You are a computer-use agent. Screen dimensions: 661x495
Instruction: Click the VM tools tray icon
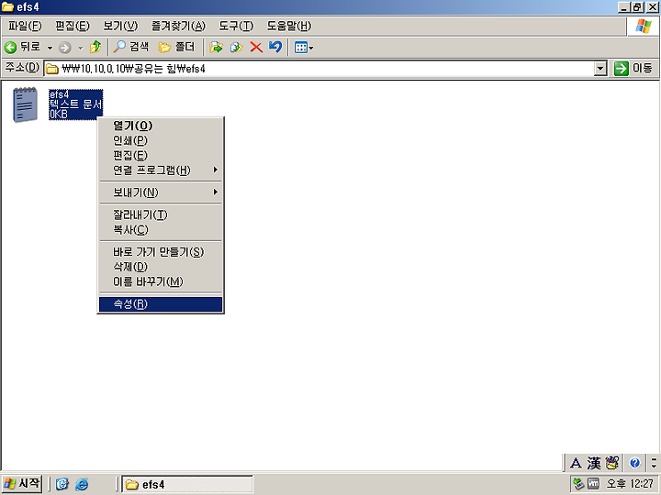(593, 484)
